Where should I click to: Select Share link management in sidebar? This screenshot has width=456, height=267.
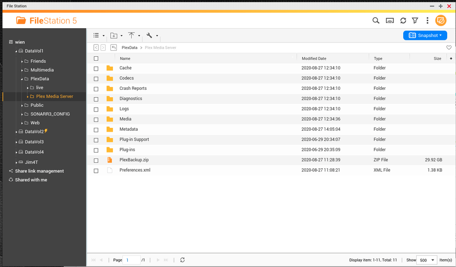click(39, 171)
